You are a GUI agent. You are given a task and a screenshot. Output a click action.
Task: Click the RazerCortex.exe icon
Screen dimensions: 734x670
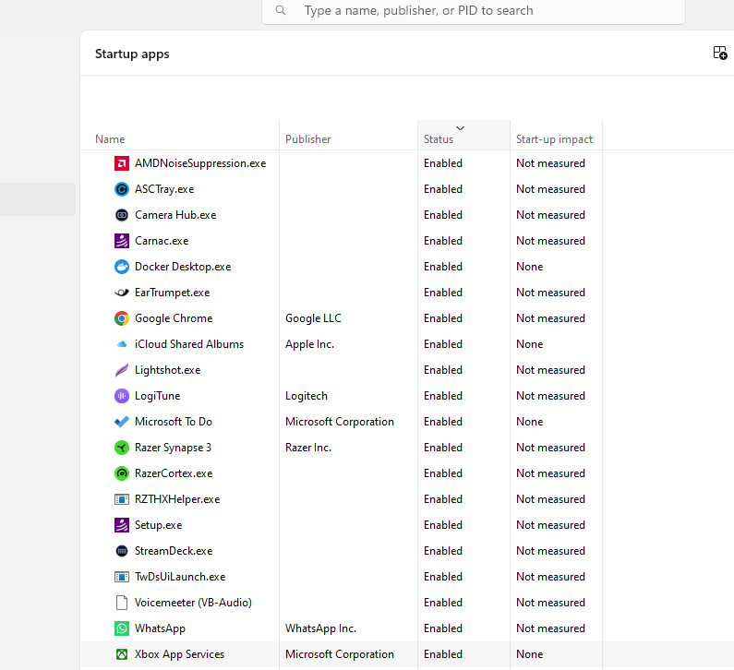(122, 473)
